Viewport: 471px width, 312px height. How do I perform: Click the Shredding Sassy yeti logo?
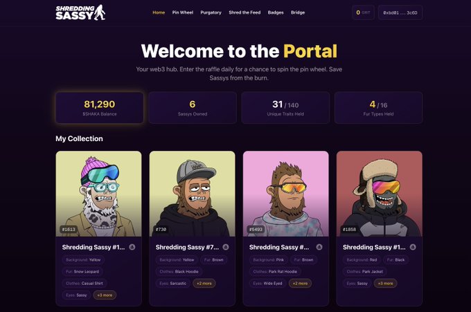coord(80,12)
